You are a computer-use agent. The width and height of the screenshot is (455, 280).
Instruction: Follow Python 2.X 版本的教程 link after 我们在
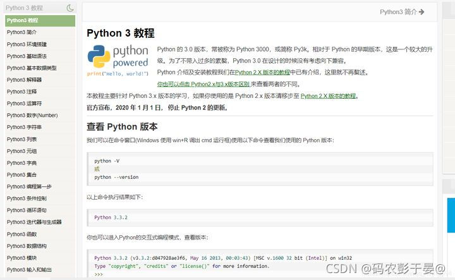[x=262, y=72]
